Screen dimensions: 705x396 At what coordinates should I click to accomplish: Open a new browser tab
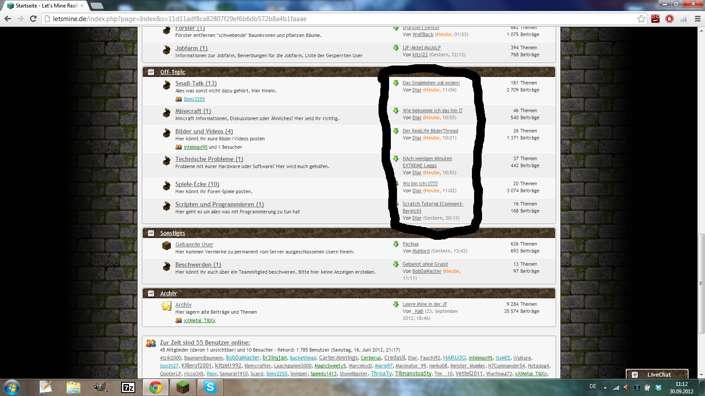pos(96,6)
